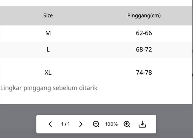Viewport: 193px width, 138px height.
Task: Click the XL size cell
Action: (x=48, y=72)
